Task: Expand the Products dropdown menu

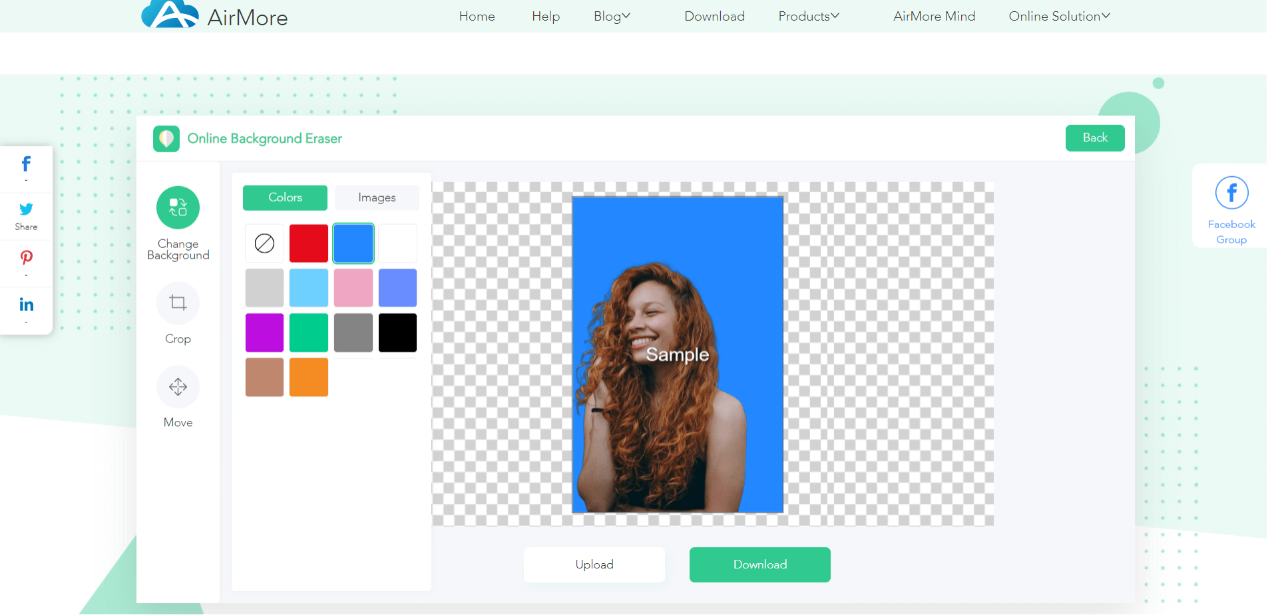Action: (809, 16)
